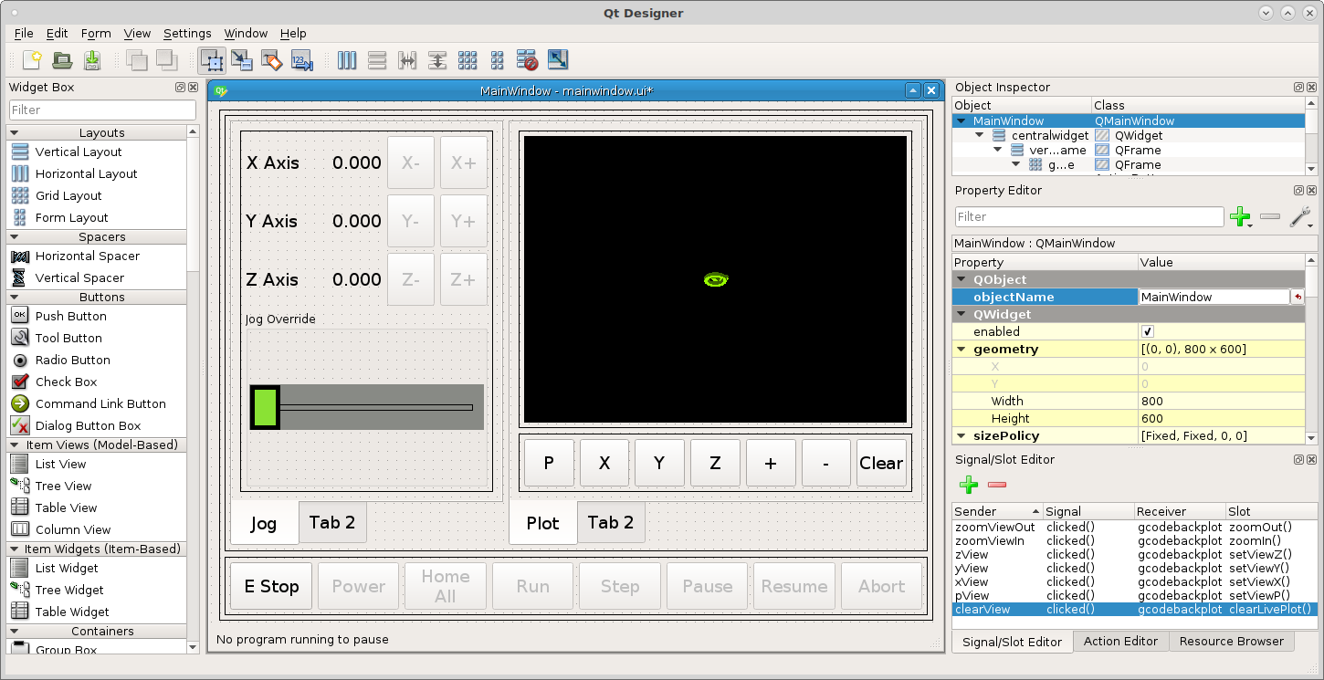The height and width of the screenshot is (680, 1324).
Task: Click Lay Out Horizontally in Splitter icon
Action: (407, 60)
